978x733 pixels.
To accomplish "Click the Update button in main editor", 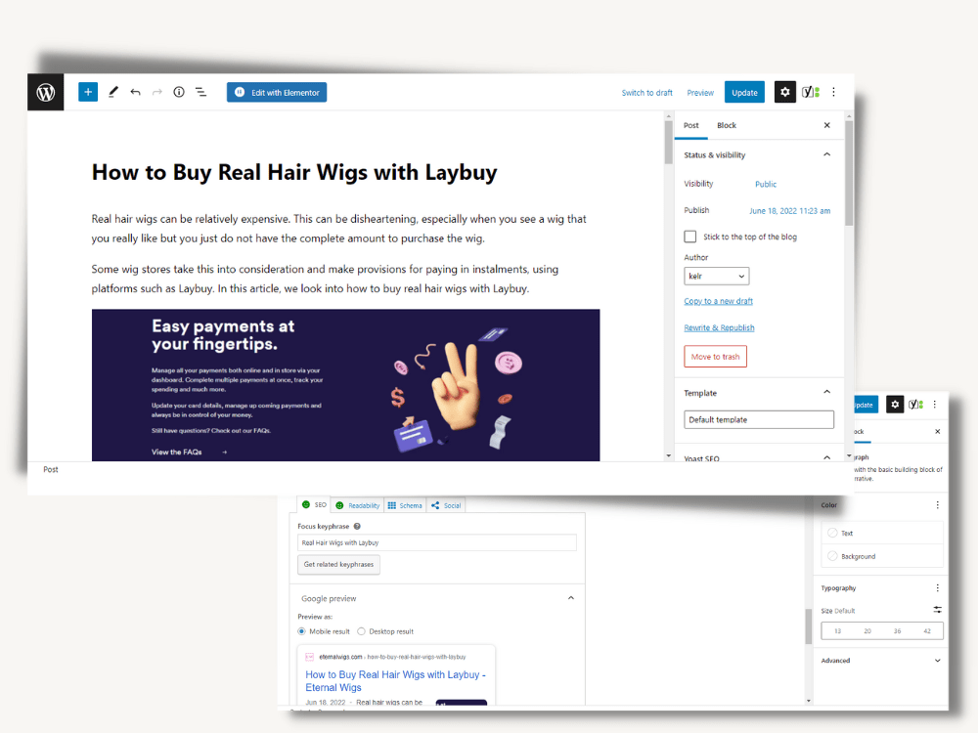I will [744, 92].
